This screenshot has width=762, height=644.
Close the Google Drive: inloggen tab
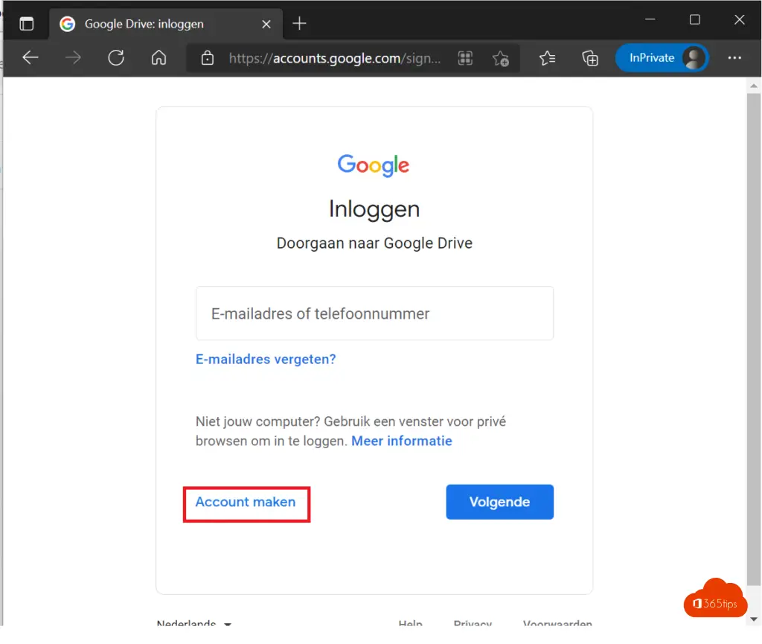point(264,23)
